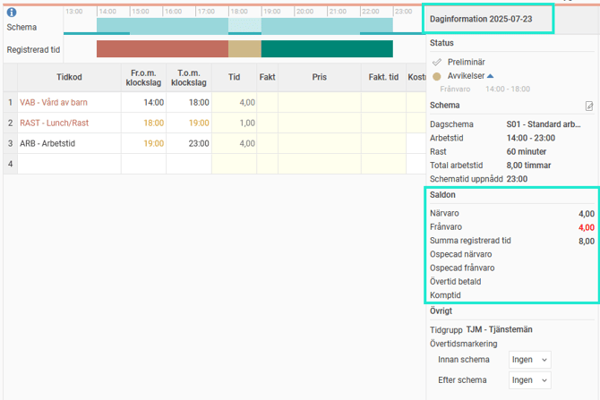Click the Saldon section heading
The image size is (600, 400).
[x=444, y=194]
